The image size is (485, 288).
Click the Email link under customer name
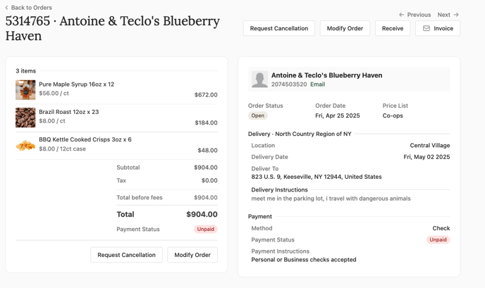[x=318, y=84]
